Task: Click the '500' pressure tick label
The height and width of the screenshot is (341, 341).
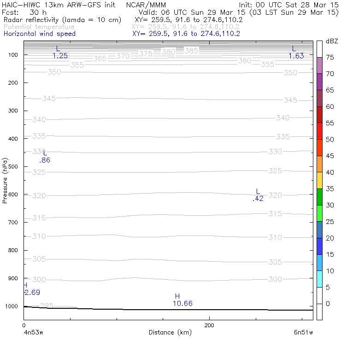Action: (x=13, y=167)
